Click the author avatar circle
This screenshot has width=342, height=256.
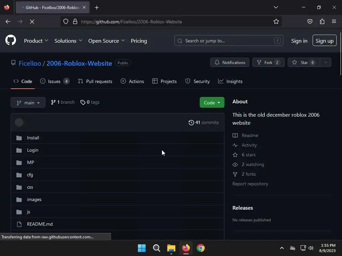click(x=19, y=122)
